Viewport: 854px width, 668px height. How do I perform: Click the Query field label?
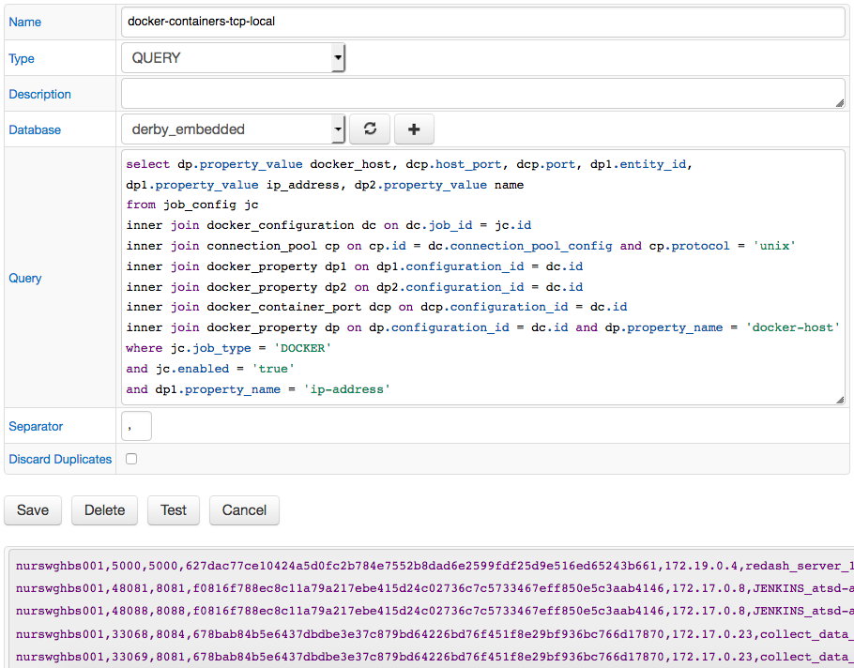point(25,279)
